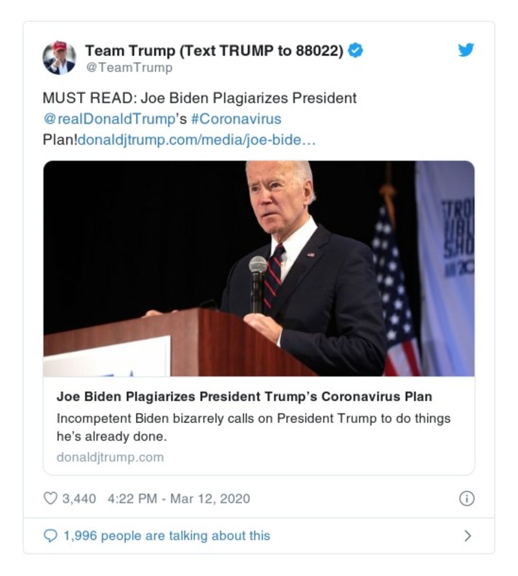Open the info icon on the tweet

468,497
